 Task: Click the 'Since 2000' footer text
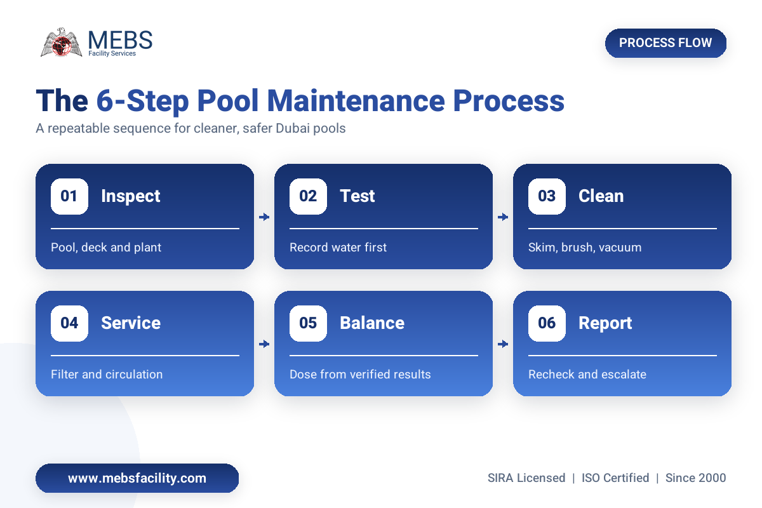(696, 478)
